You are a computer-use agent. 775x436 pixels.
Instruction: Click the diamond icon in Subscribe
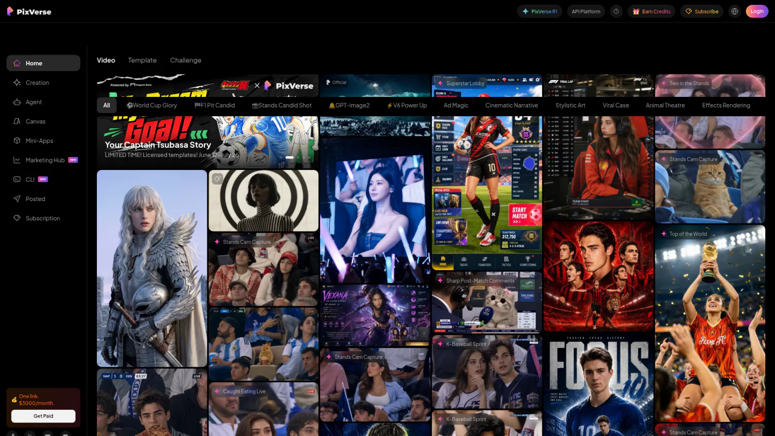point(688,11)
